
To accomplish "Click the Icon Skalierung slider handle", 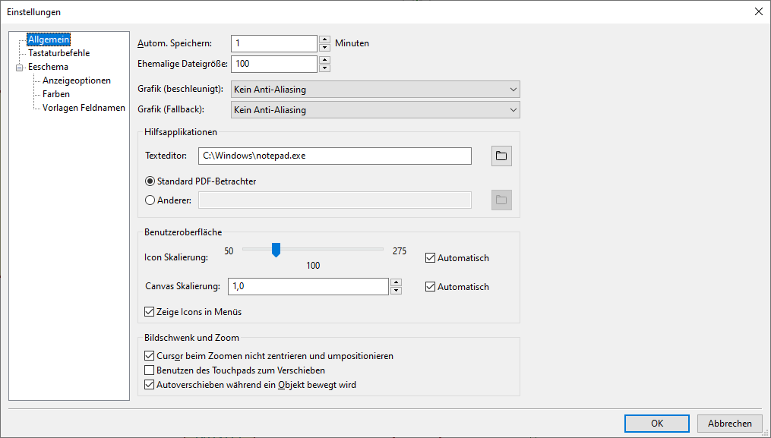I will pyautogui.click(x=276, y=250).
